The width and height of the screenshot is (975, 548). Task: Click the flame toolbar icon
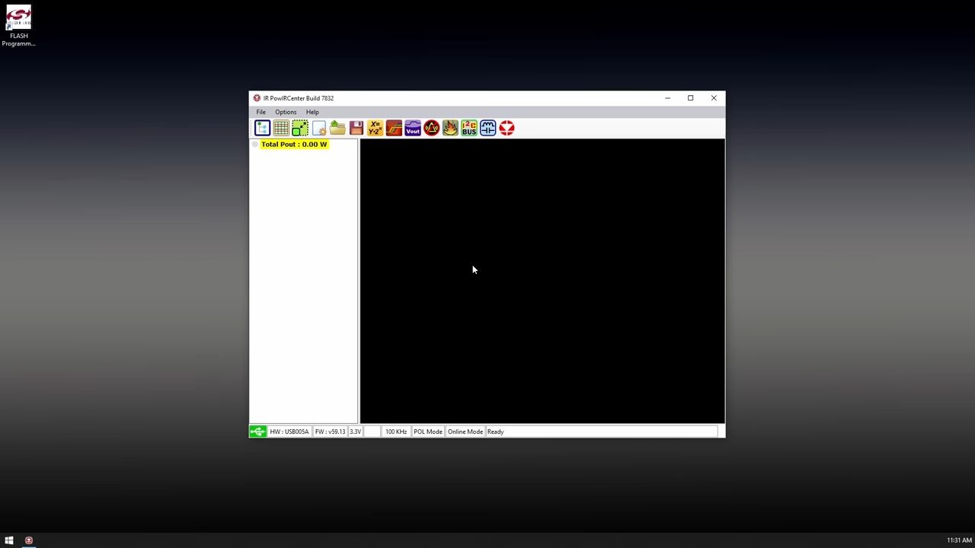click(450, 128)
